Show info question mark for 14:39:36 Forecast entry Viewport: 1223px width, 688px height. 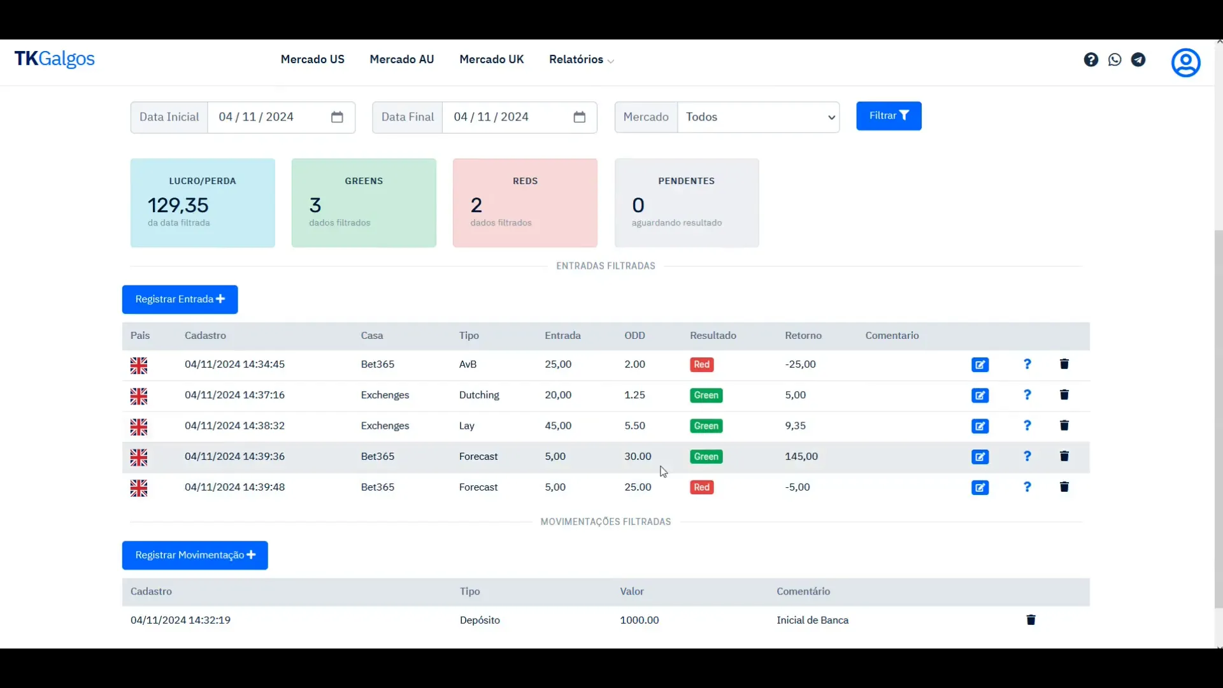1027,456
